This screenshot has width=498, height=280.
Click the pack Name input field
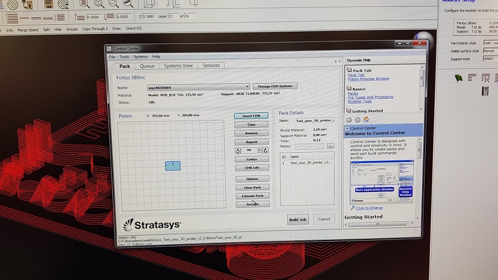(315, 120)
